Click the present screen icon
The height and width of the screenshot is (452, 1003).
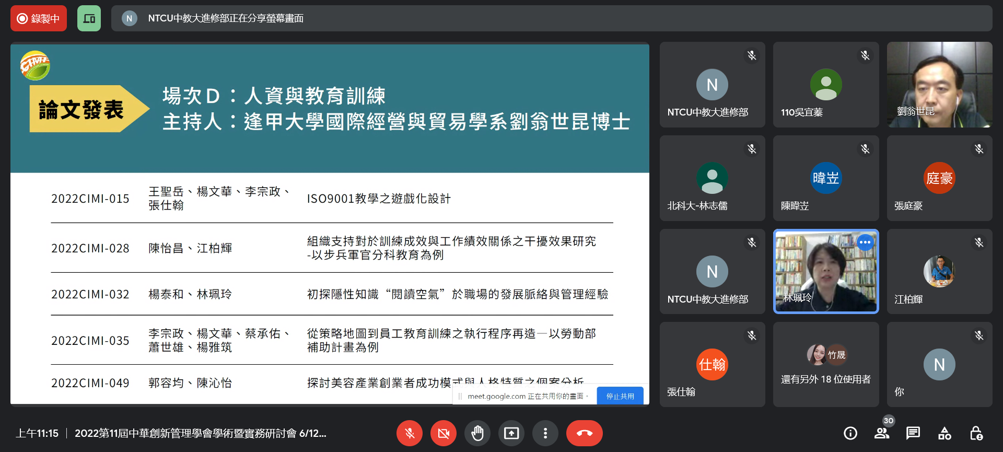511,433
